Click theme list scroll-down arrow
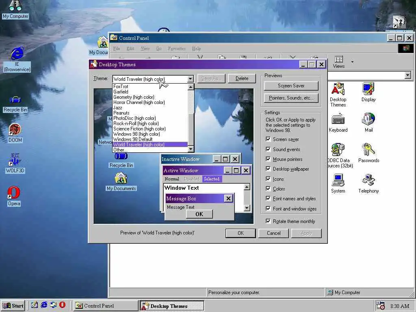Screen dimensions: 416x312 tap(191, 149)
